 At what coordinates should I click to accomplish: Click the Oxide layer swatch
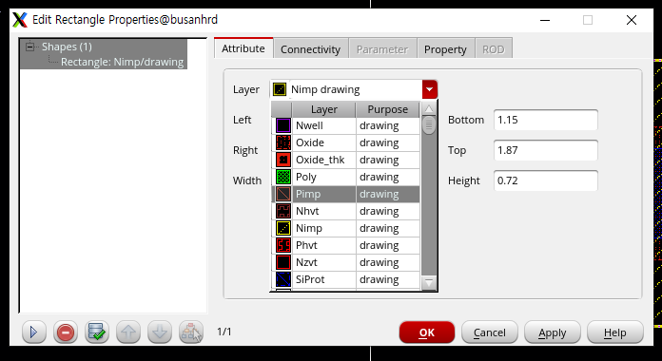pos(283,142)
